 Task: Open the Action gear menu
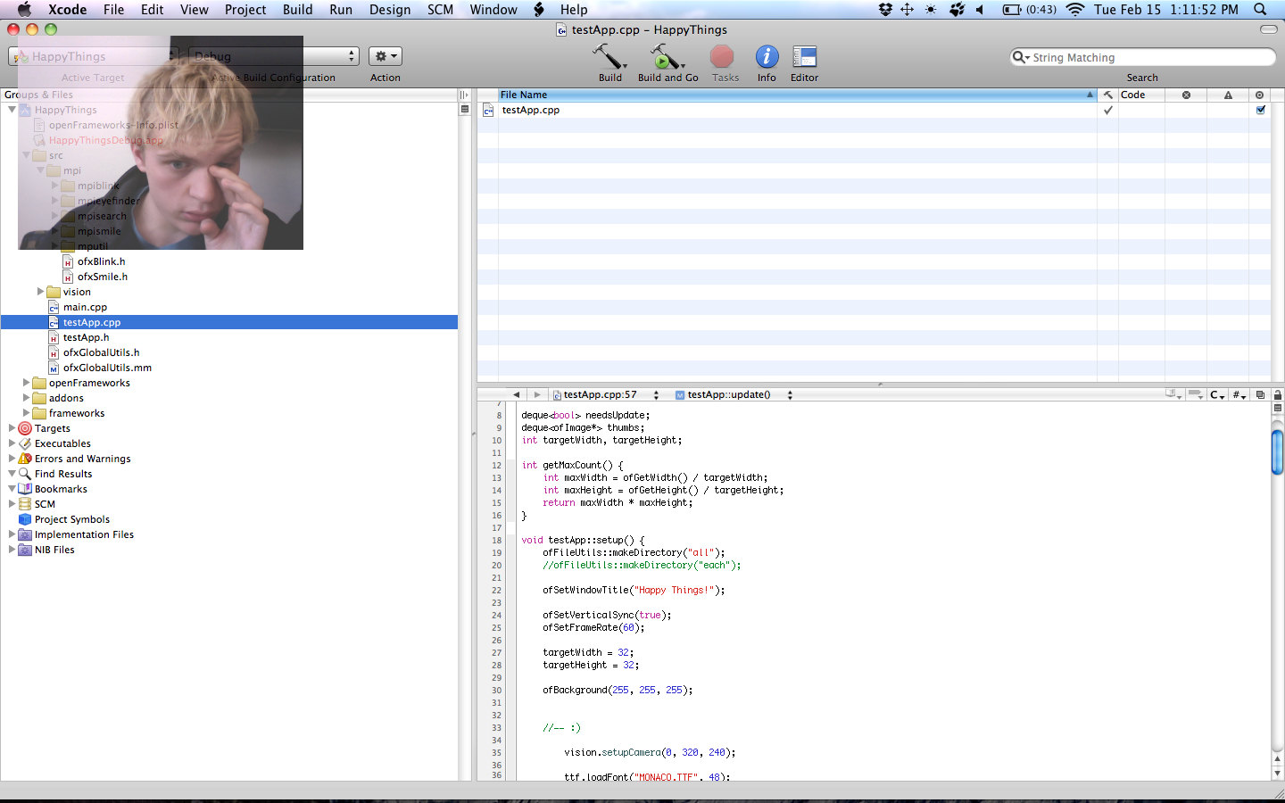[385, 56]
